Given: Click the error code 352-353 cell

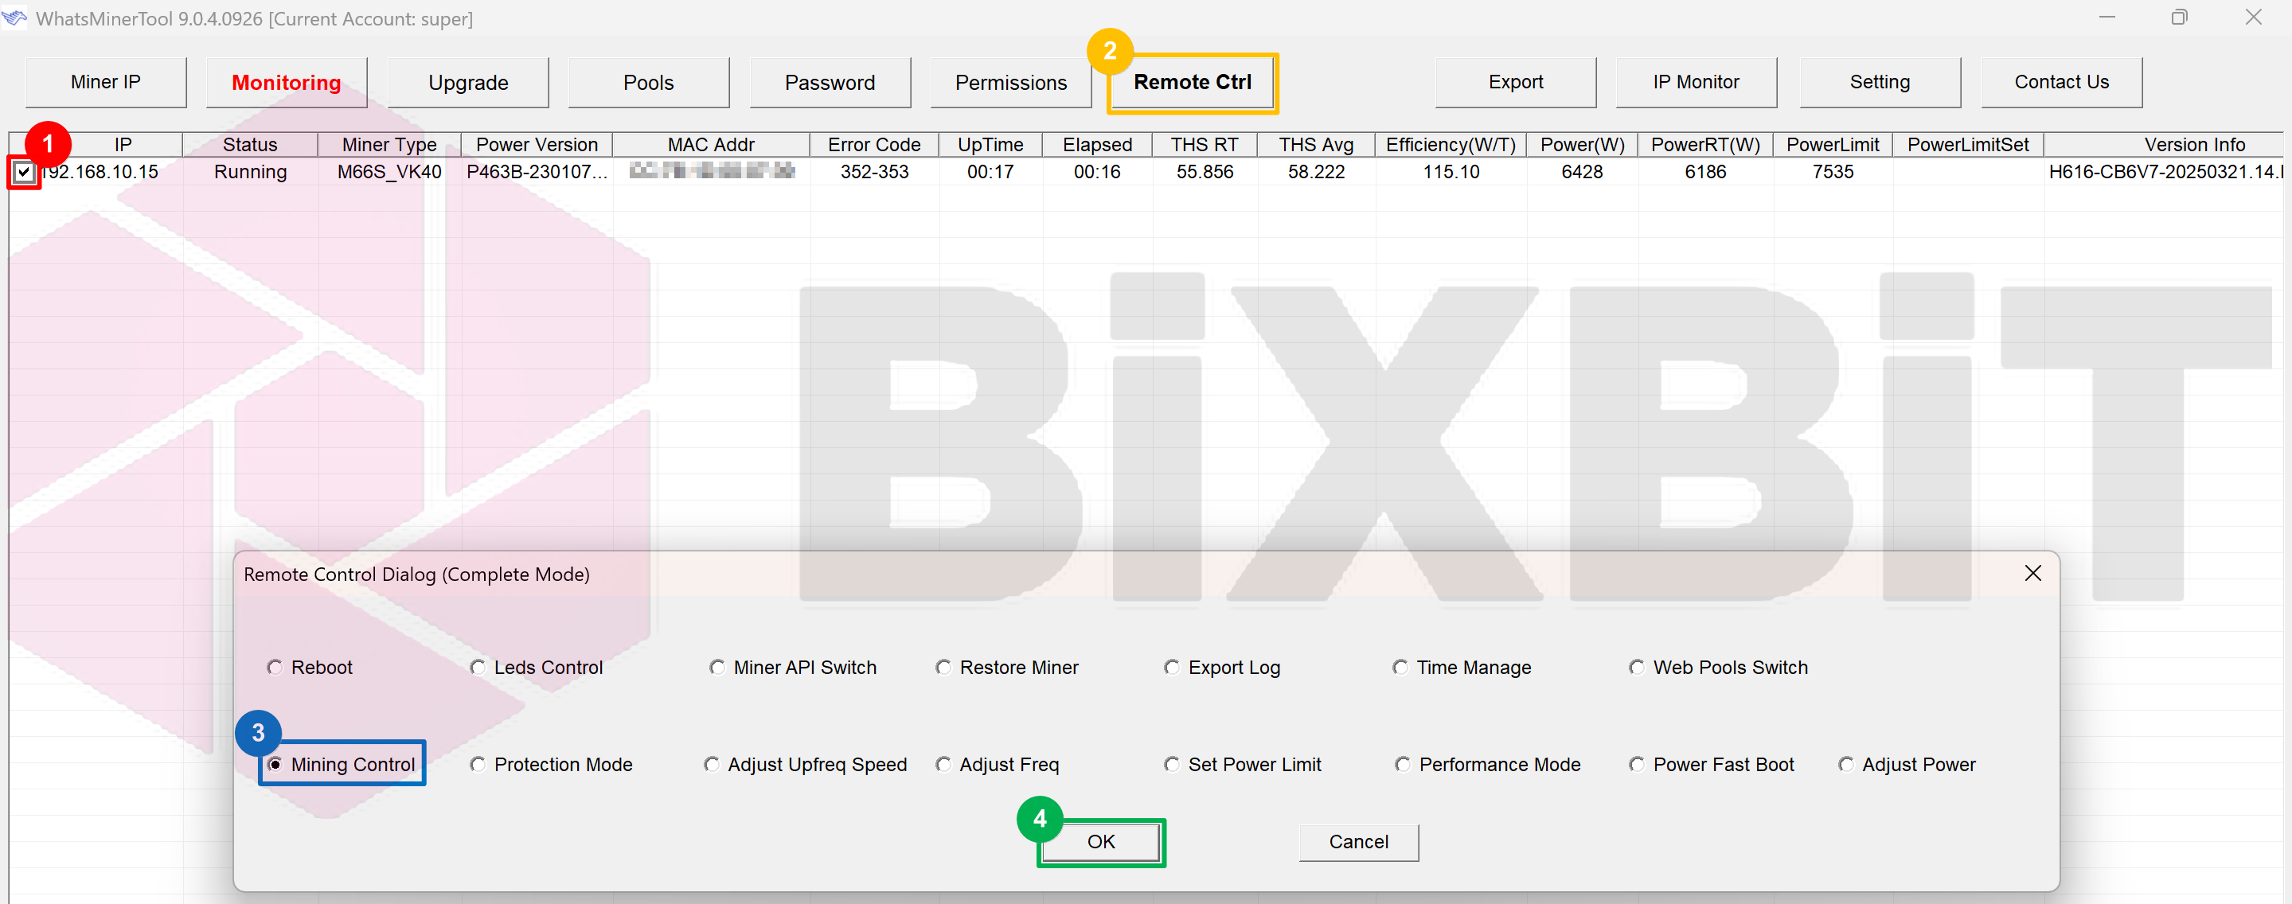Looking at the screenshot, I should pos(875,172).
